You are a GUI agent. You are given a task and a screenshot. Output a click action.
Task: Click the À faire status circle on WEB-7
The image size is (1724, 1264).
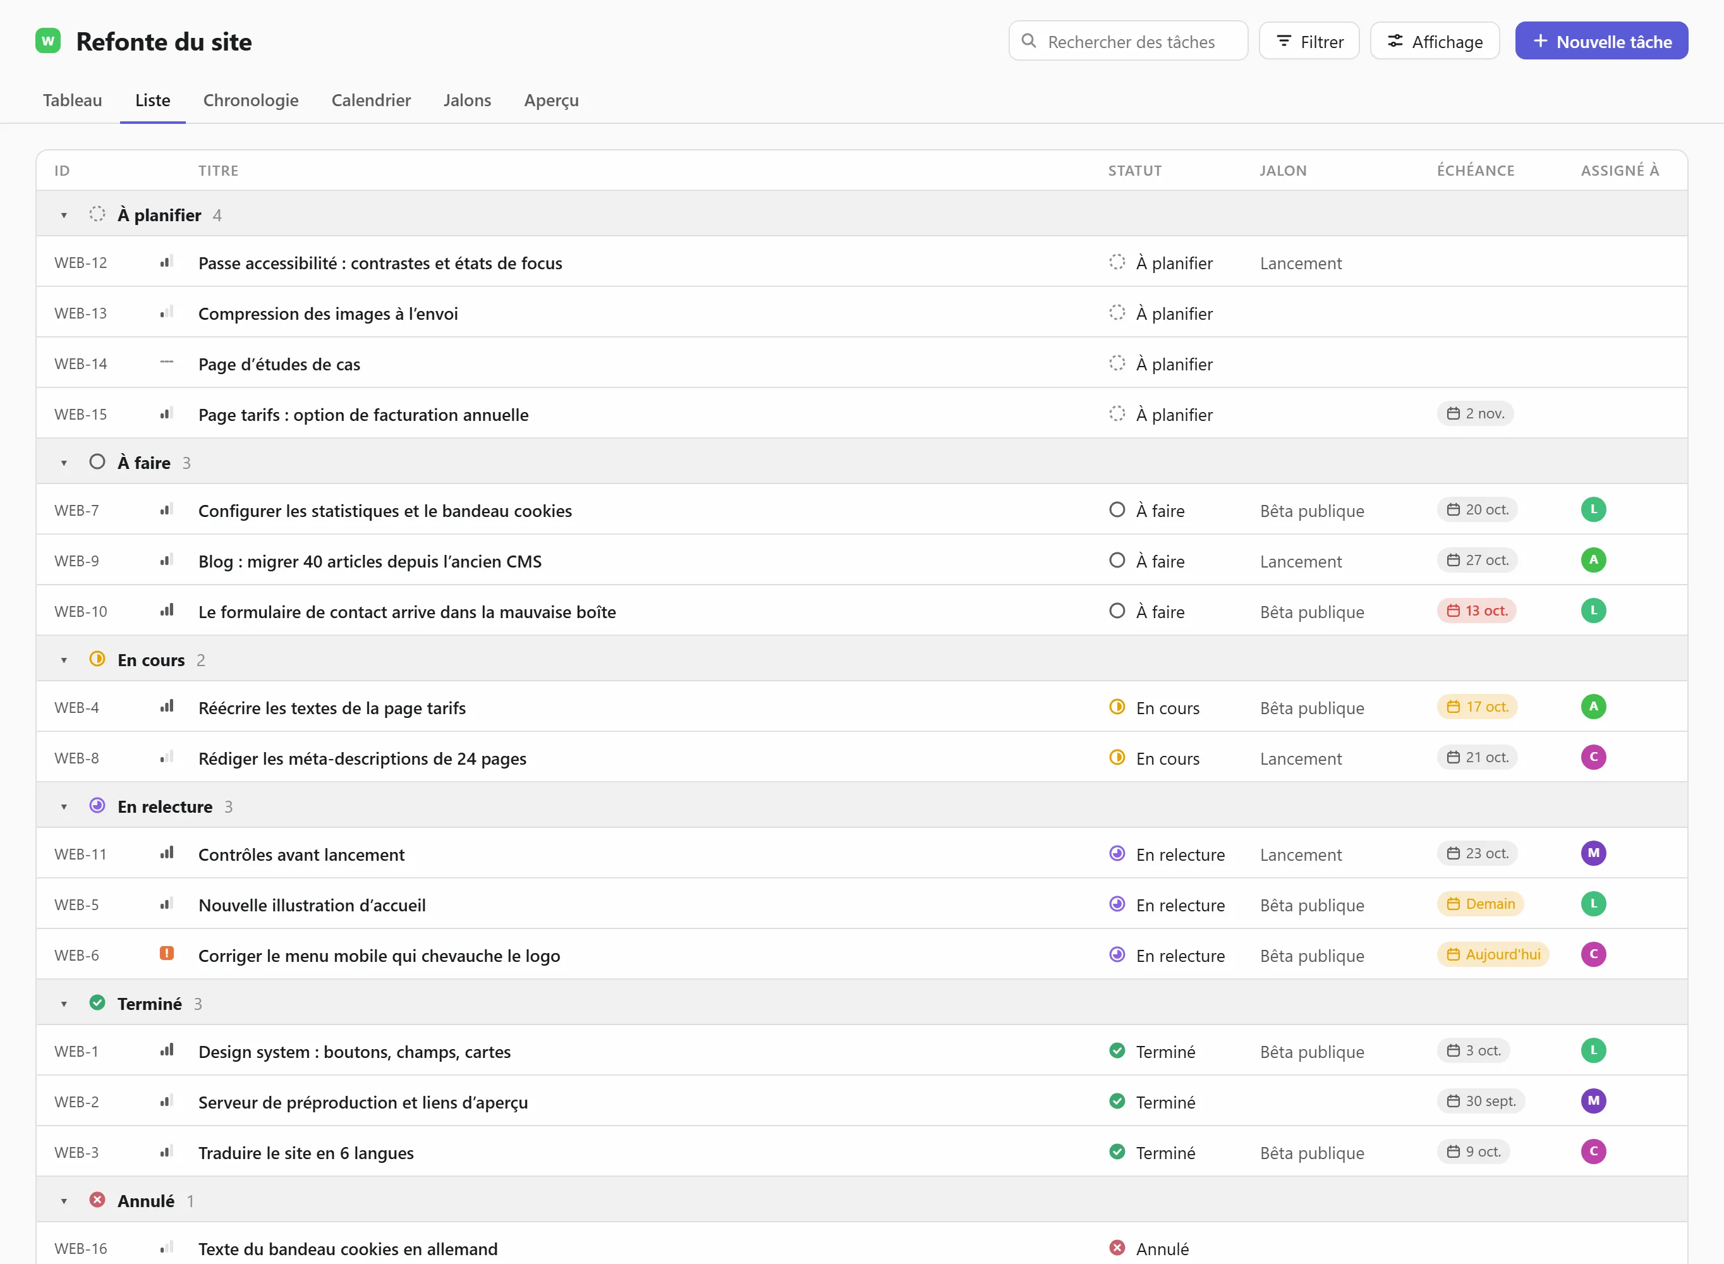pyautogui.click(x=1117, y=509)
